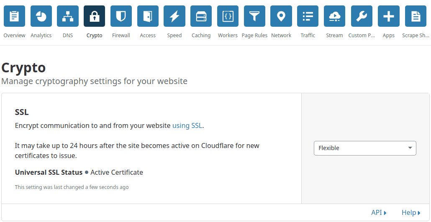Click the Analytics tab label
The height and width of the screenshot is (222, 431).
pos(41,36)
